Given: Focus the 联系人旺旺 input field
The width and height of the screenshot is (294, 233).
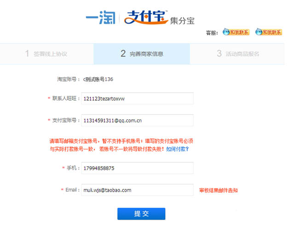Looking at the screenshot, I should 137,98.
